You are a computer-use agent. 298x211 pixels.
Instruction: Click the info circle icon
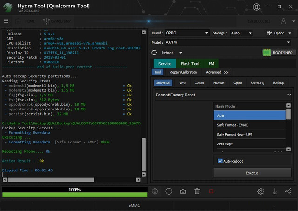coord(169,191)
